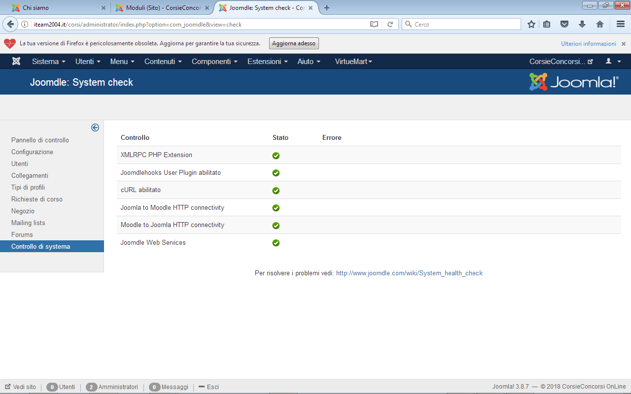This screenshot has height=394, width=631.
Task: Toggle reader view icon in address bar
Action: click(374, 24)
